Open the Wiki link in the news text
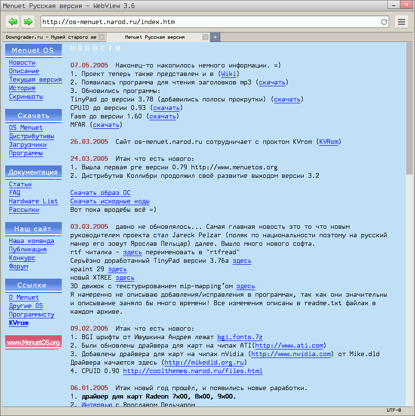Image resolution: width=415 pixels, height=416 pixels. 229,74
